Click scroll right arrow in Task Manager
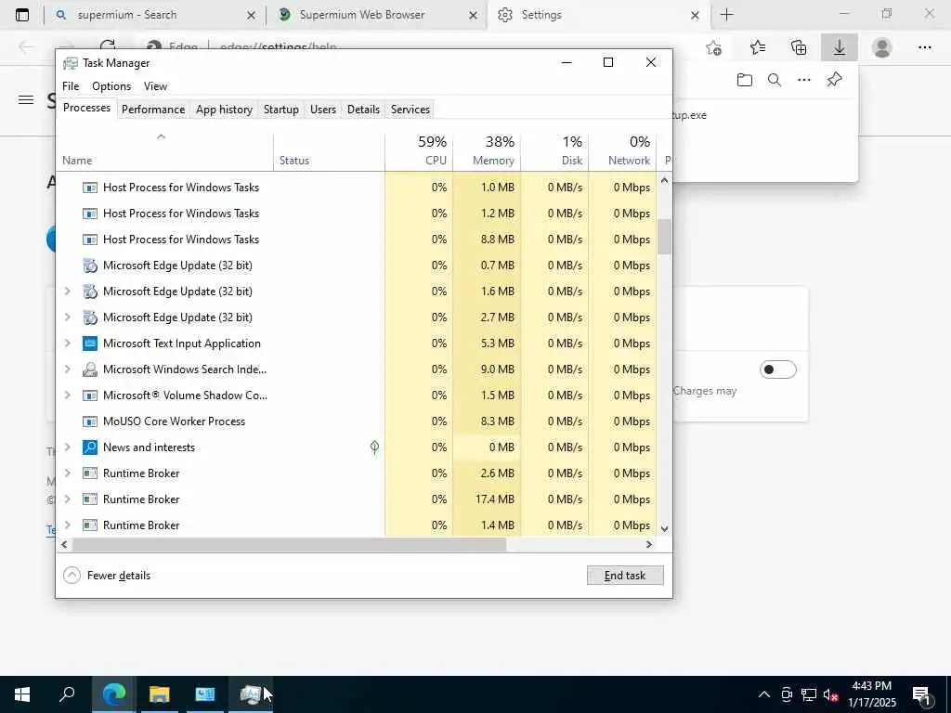 (649, 544)
